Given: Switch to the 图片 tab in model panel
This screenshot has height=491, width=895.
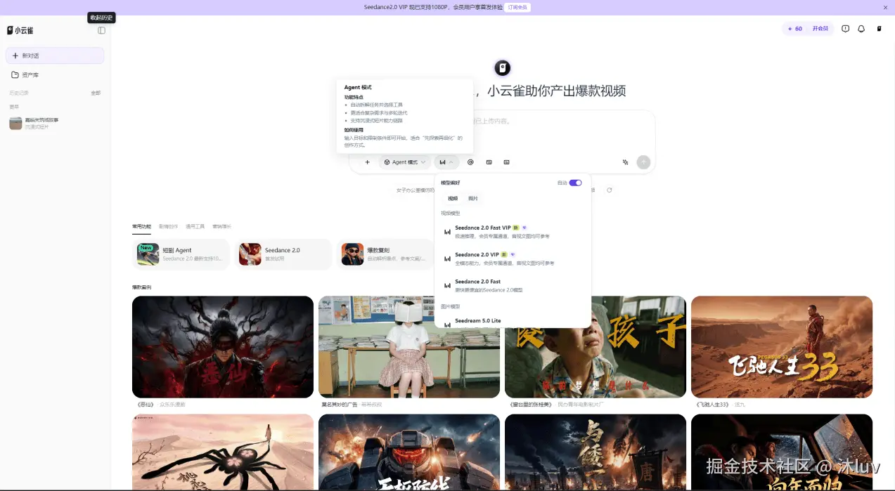Looking at the screenshot, I should point(472,198).
